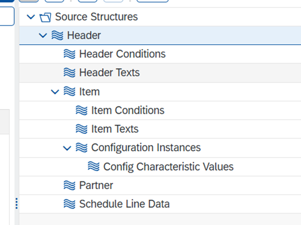
Task: Click the Header Texts structure icon
Action: 69,73
